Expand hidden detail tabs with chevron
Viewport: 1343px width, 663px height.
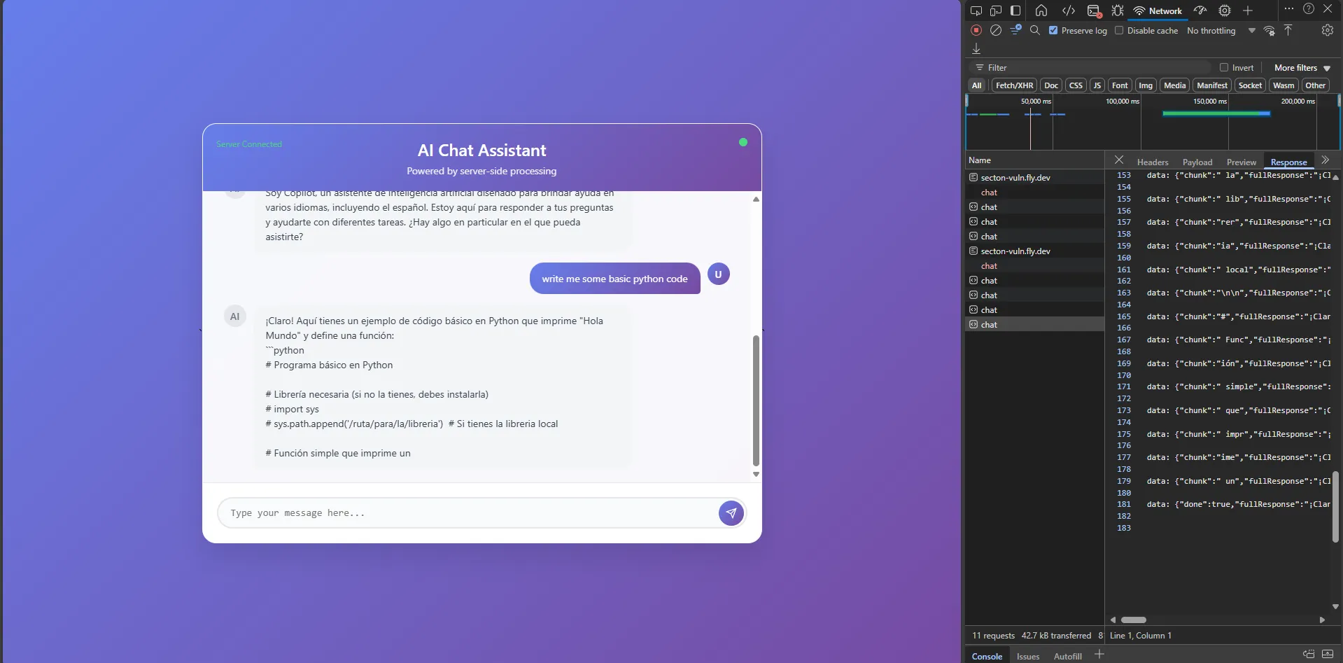(1325, 160)
